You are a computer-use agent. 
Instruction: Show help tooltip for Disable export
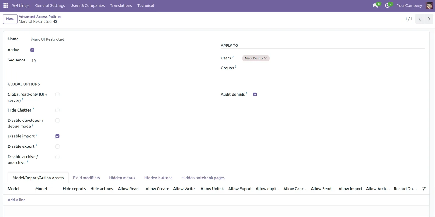(x=36, y=145)
